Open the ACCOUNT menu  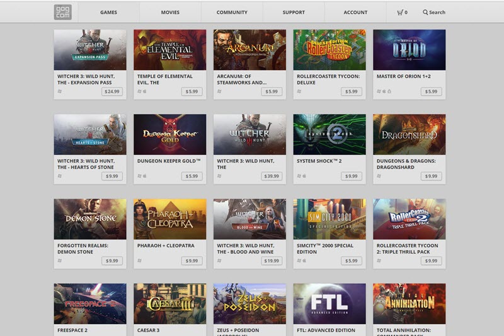click(355, 12)
